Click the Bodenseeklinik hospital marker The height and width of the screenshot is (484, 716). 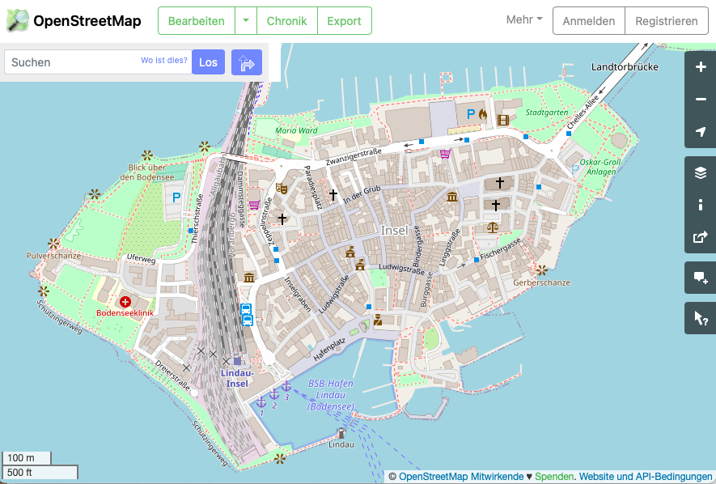(x=125, y=302)
